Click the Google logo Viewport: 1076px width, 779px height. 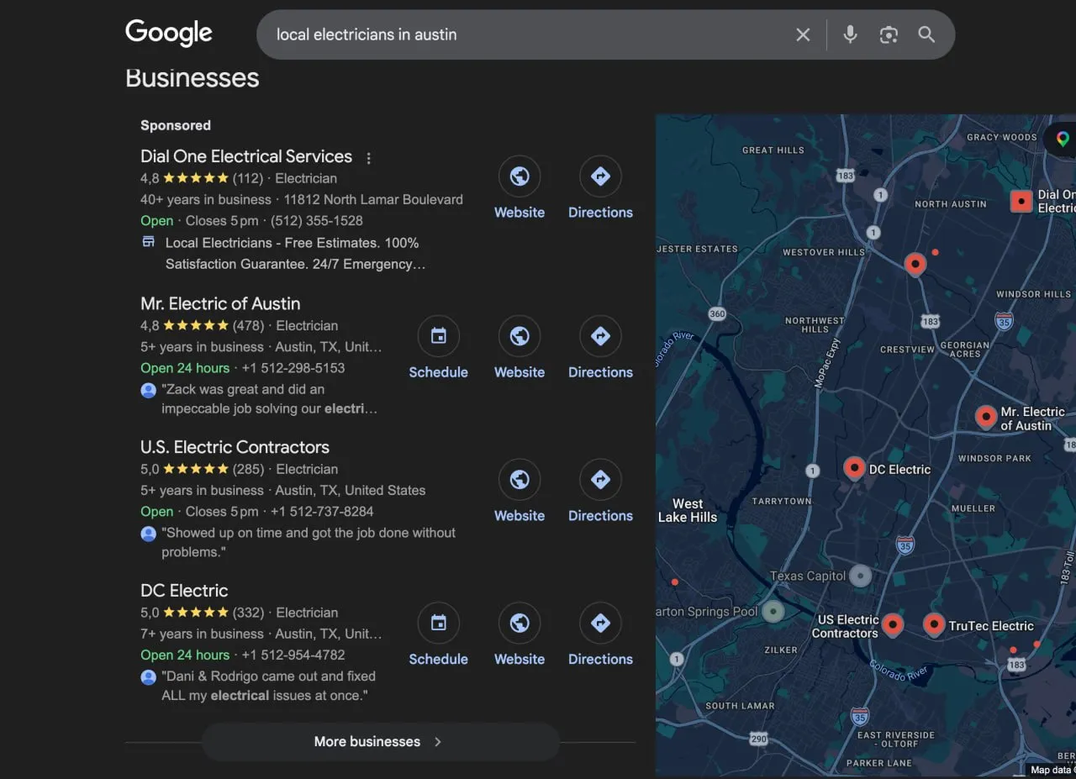click(169, 34)
